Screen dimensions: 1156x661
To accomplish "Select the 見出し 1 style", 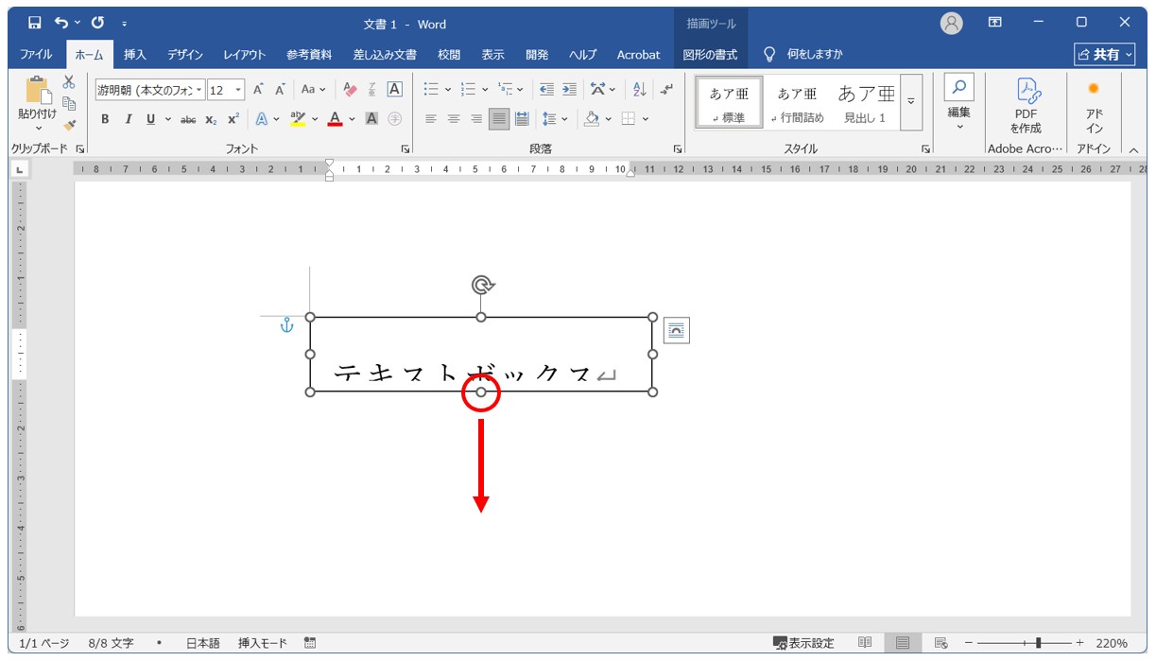I will point(865,103).
